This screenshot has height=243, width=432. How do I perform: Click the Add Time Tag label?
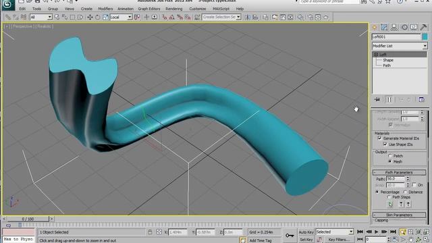click(x=261, y=240)
